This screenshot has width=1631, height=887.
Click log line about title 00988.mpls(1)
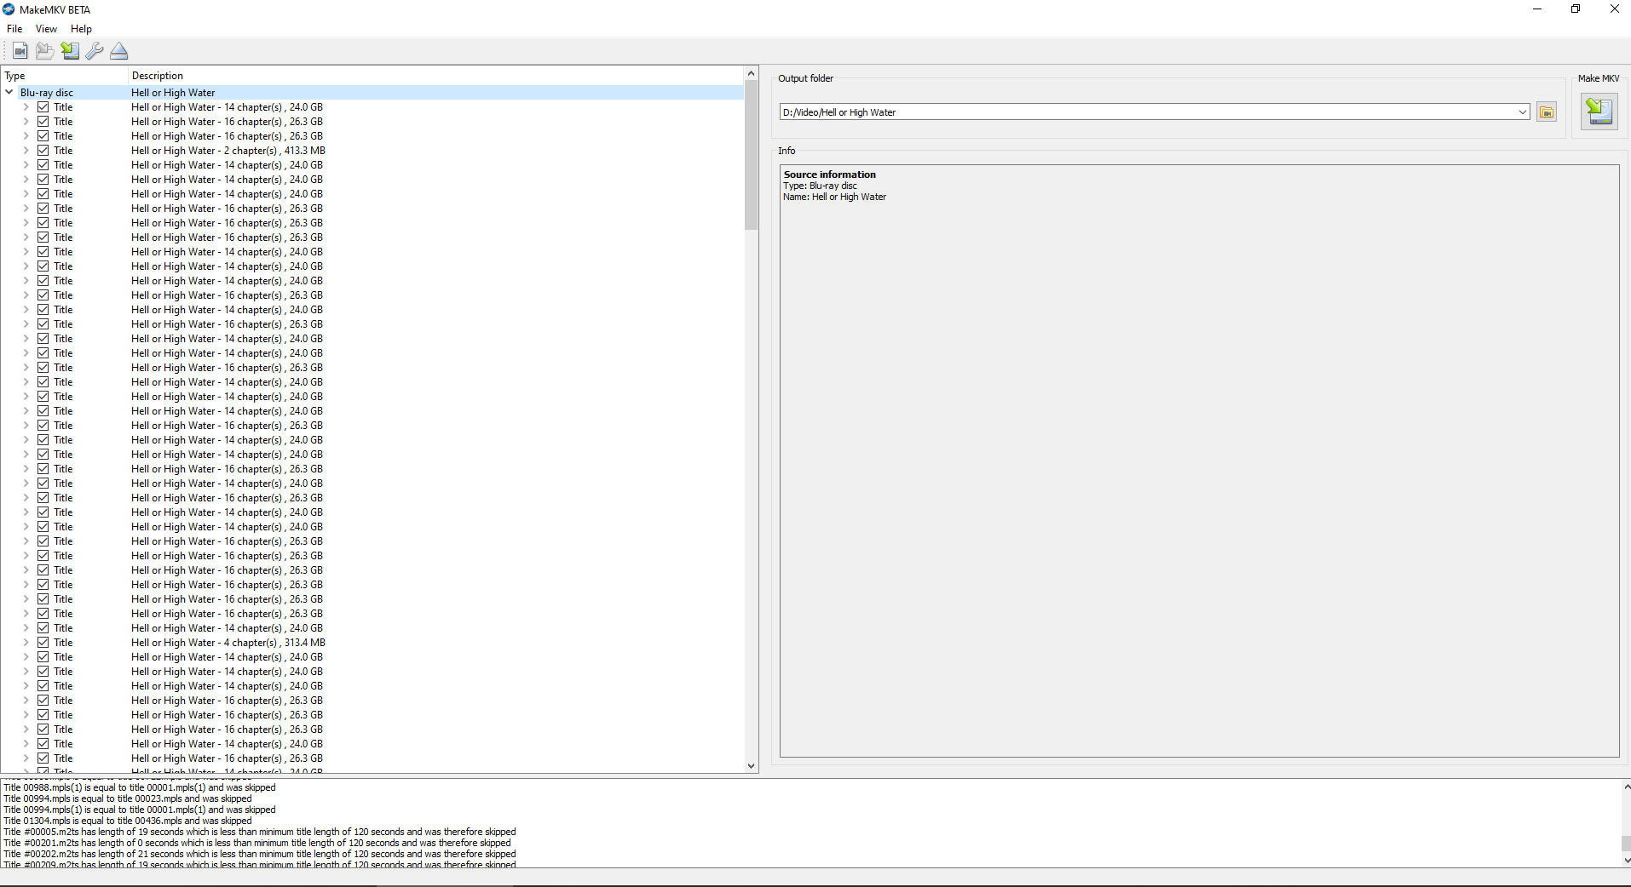(x=140, y=787)
